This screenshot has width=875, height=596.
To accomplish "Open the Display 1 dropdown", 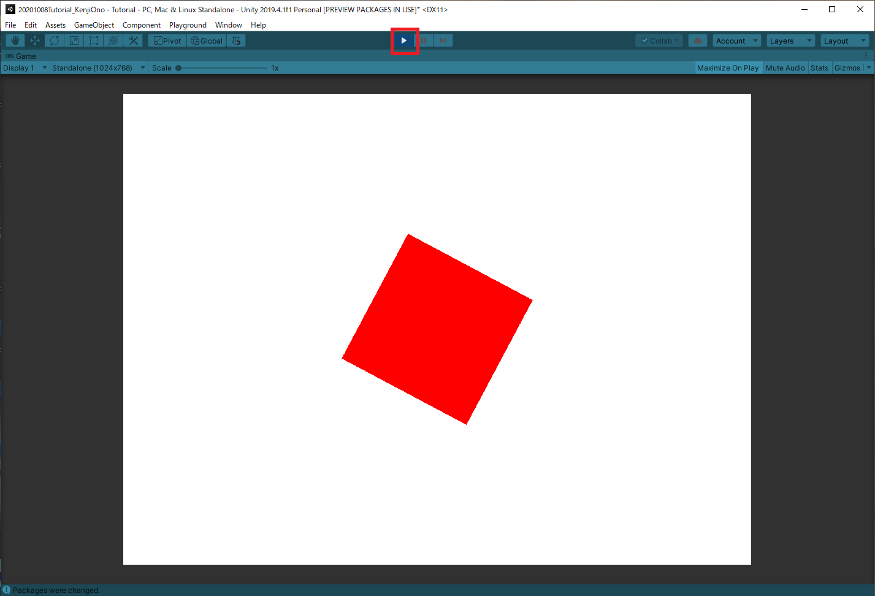I will (x=25, y=68).
